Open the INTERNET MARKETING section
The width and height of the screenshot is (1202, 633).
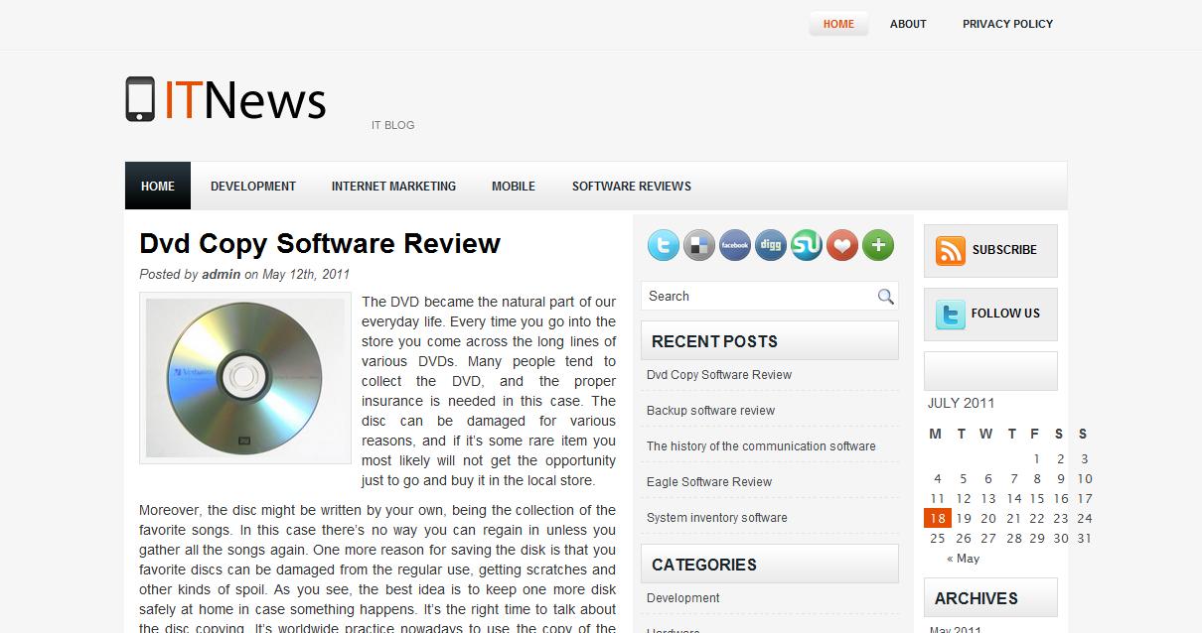click(393, 186)
